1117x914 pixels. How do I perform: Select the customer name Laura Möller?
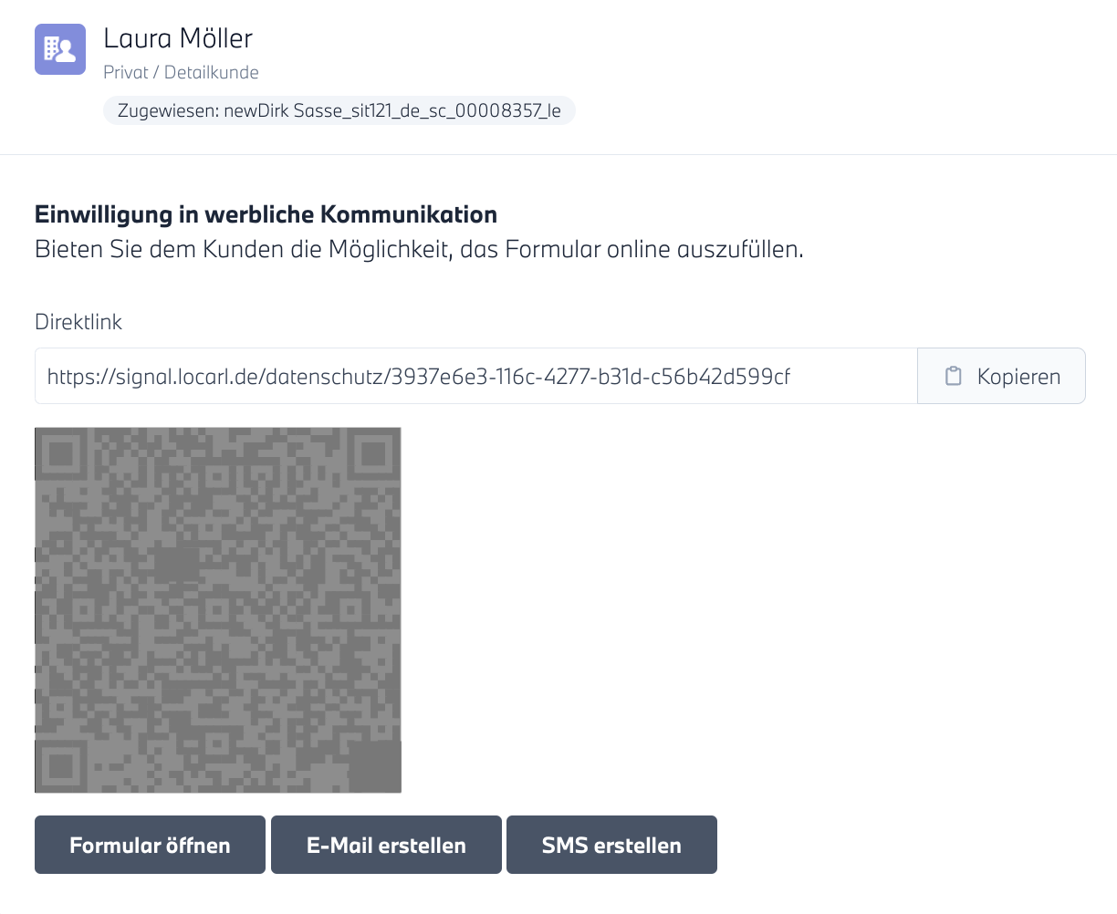[x=178, y=38]
